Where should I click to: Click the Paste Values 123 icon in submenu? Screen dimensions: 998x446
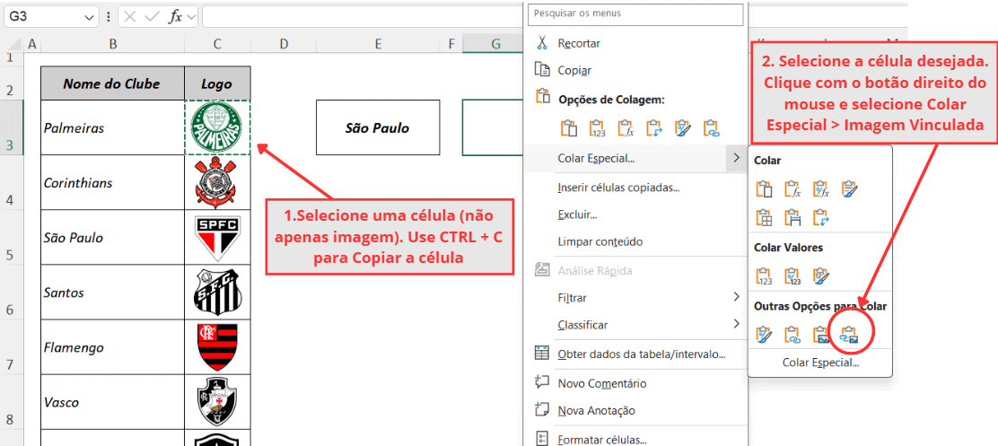(x=765, y=275)
